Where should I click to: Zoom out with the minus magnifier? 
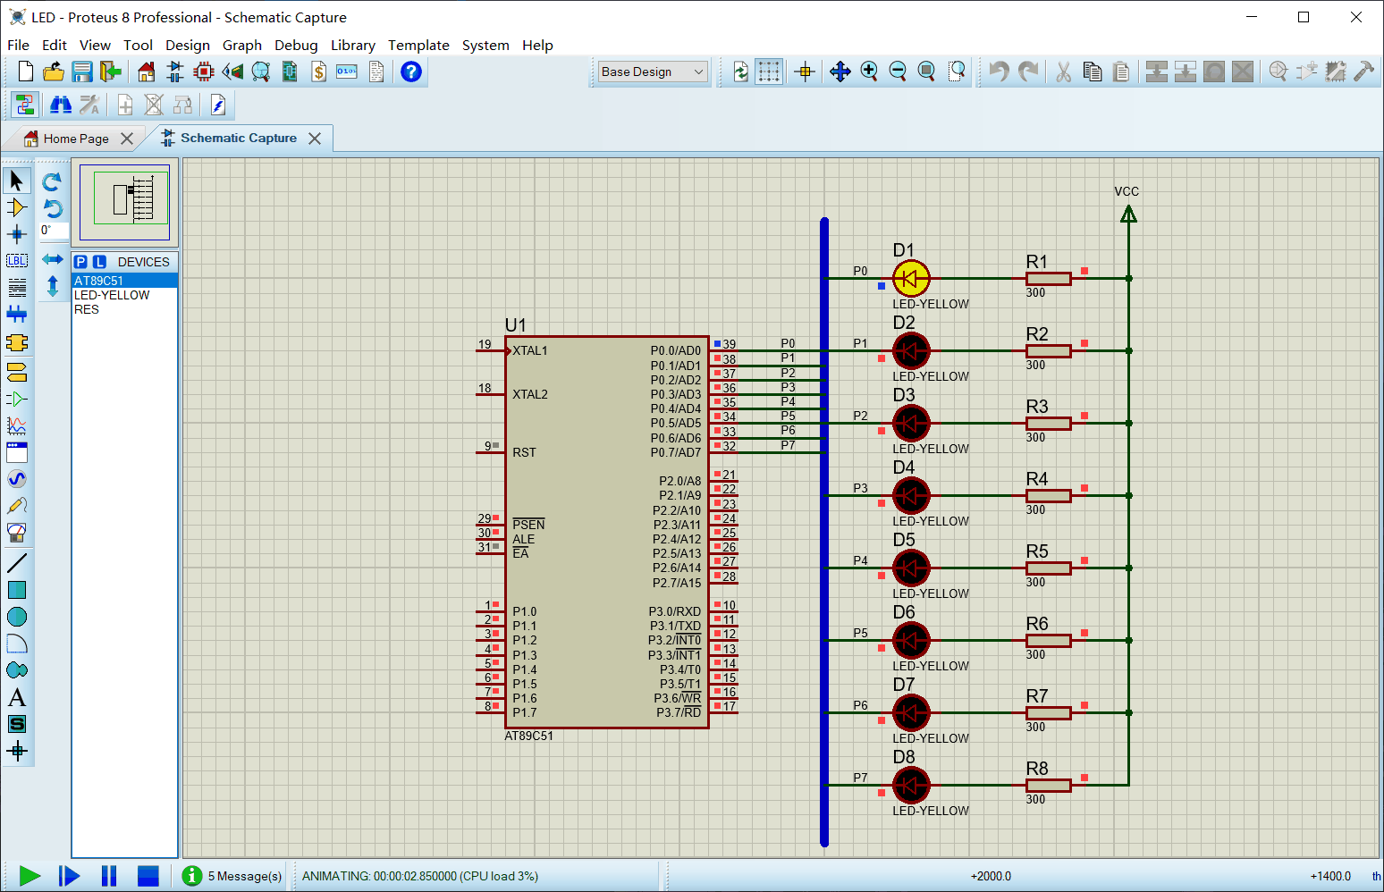click(x=898, y=72)
